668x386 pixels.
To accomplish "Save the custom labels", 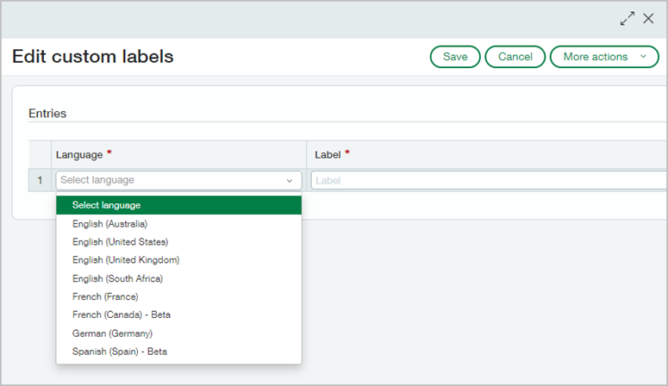I will coord(455,57).
